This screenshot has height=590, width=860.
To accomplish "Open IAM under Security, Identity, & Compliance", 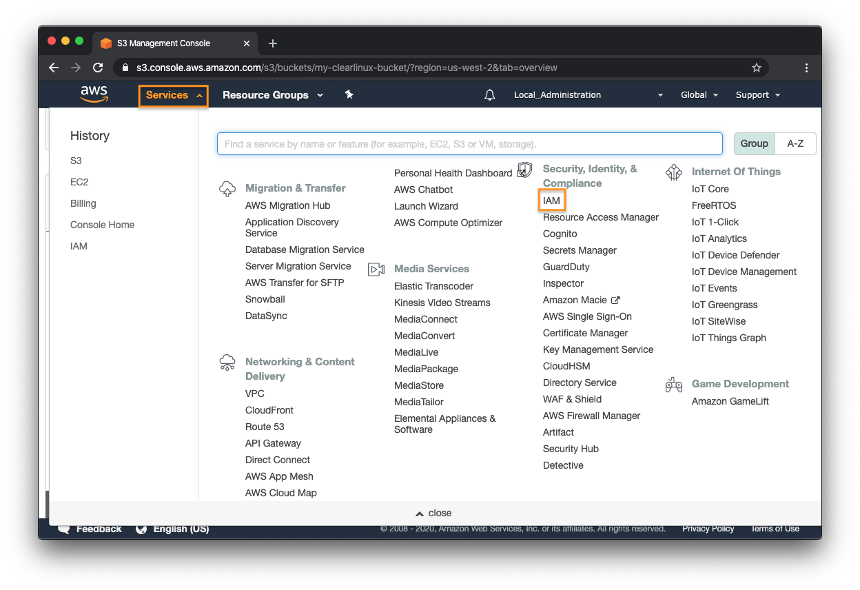I will tap(552, 201).
